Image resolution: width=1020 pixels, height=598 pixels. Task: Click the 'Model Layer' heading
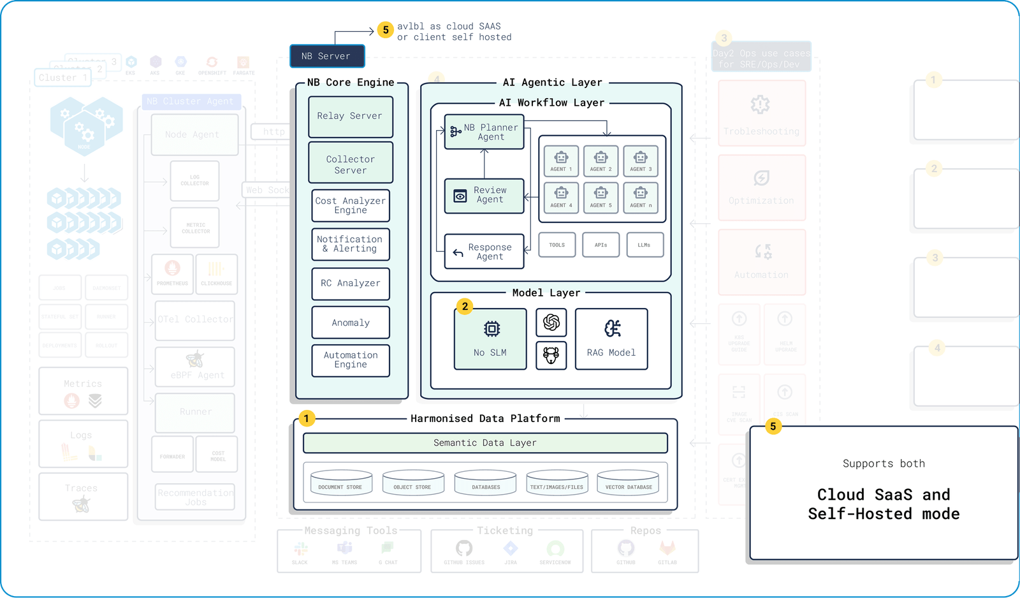546,293
